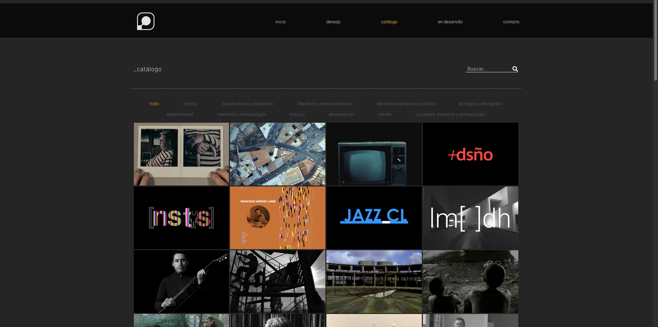Click the magnifying glass search icon

pyautogui.click(x=515, y=69)
